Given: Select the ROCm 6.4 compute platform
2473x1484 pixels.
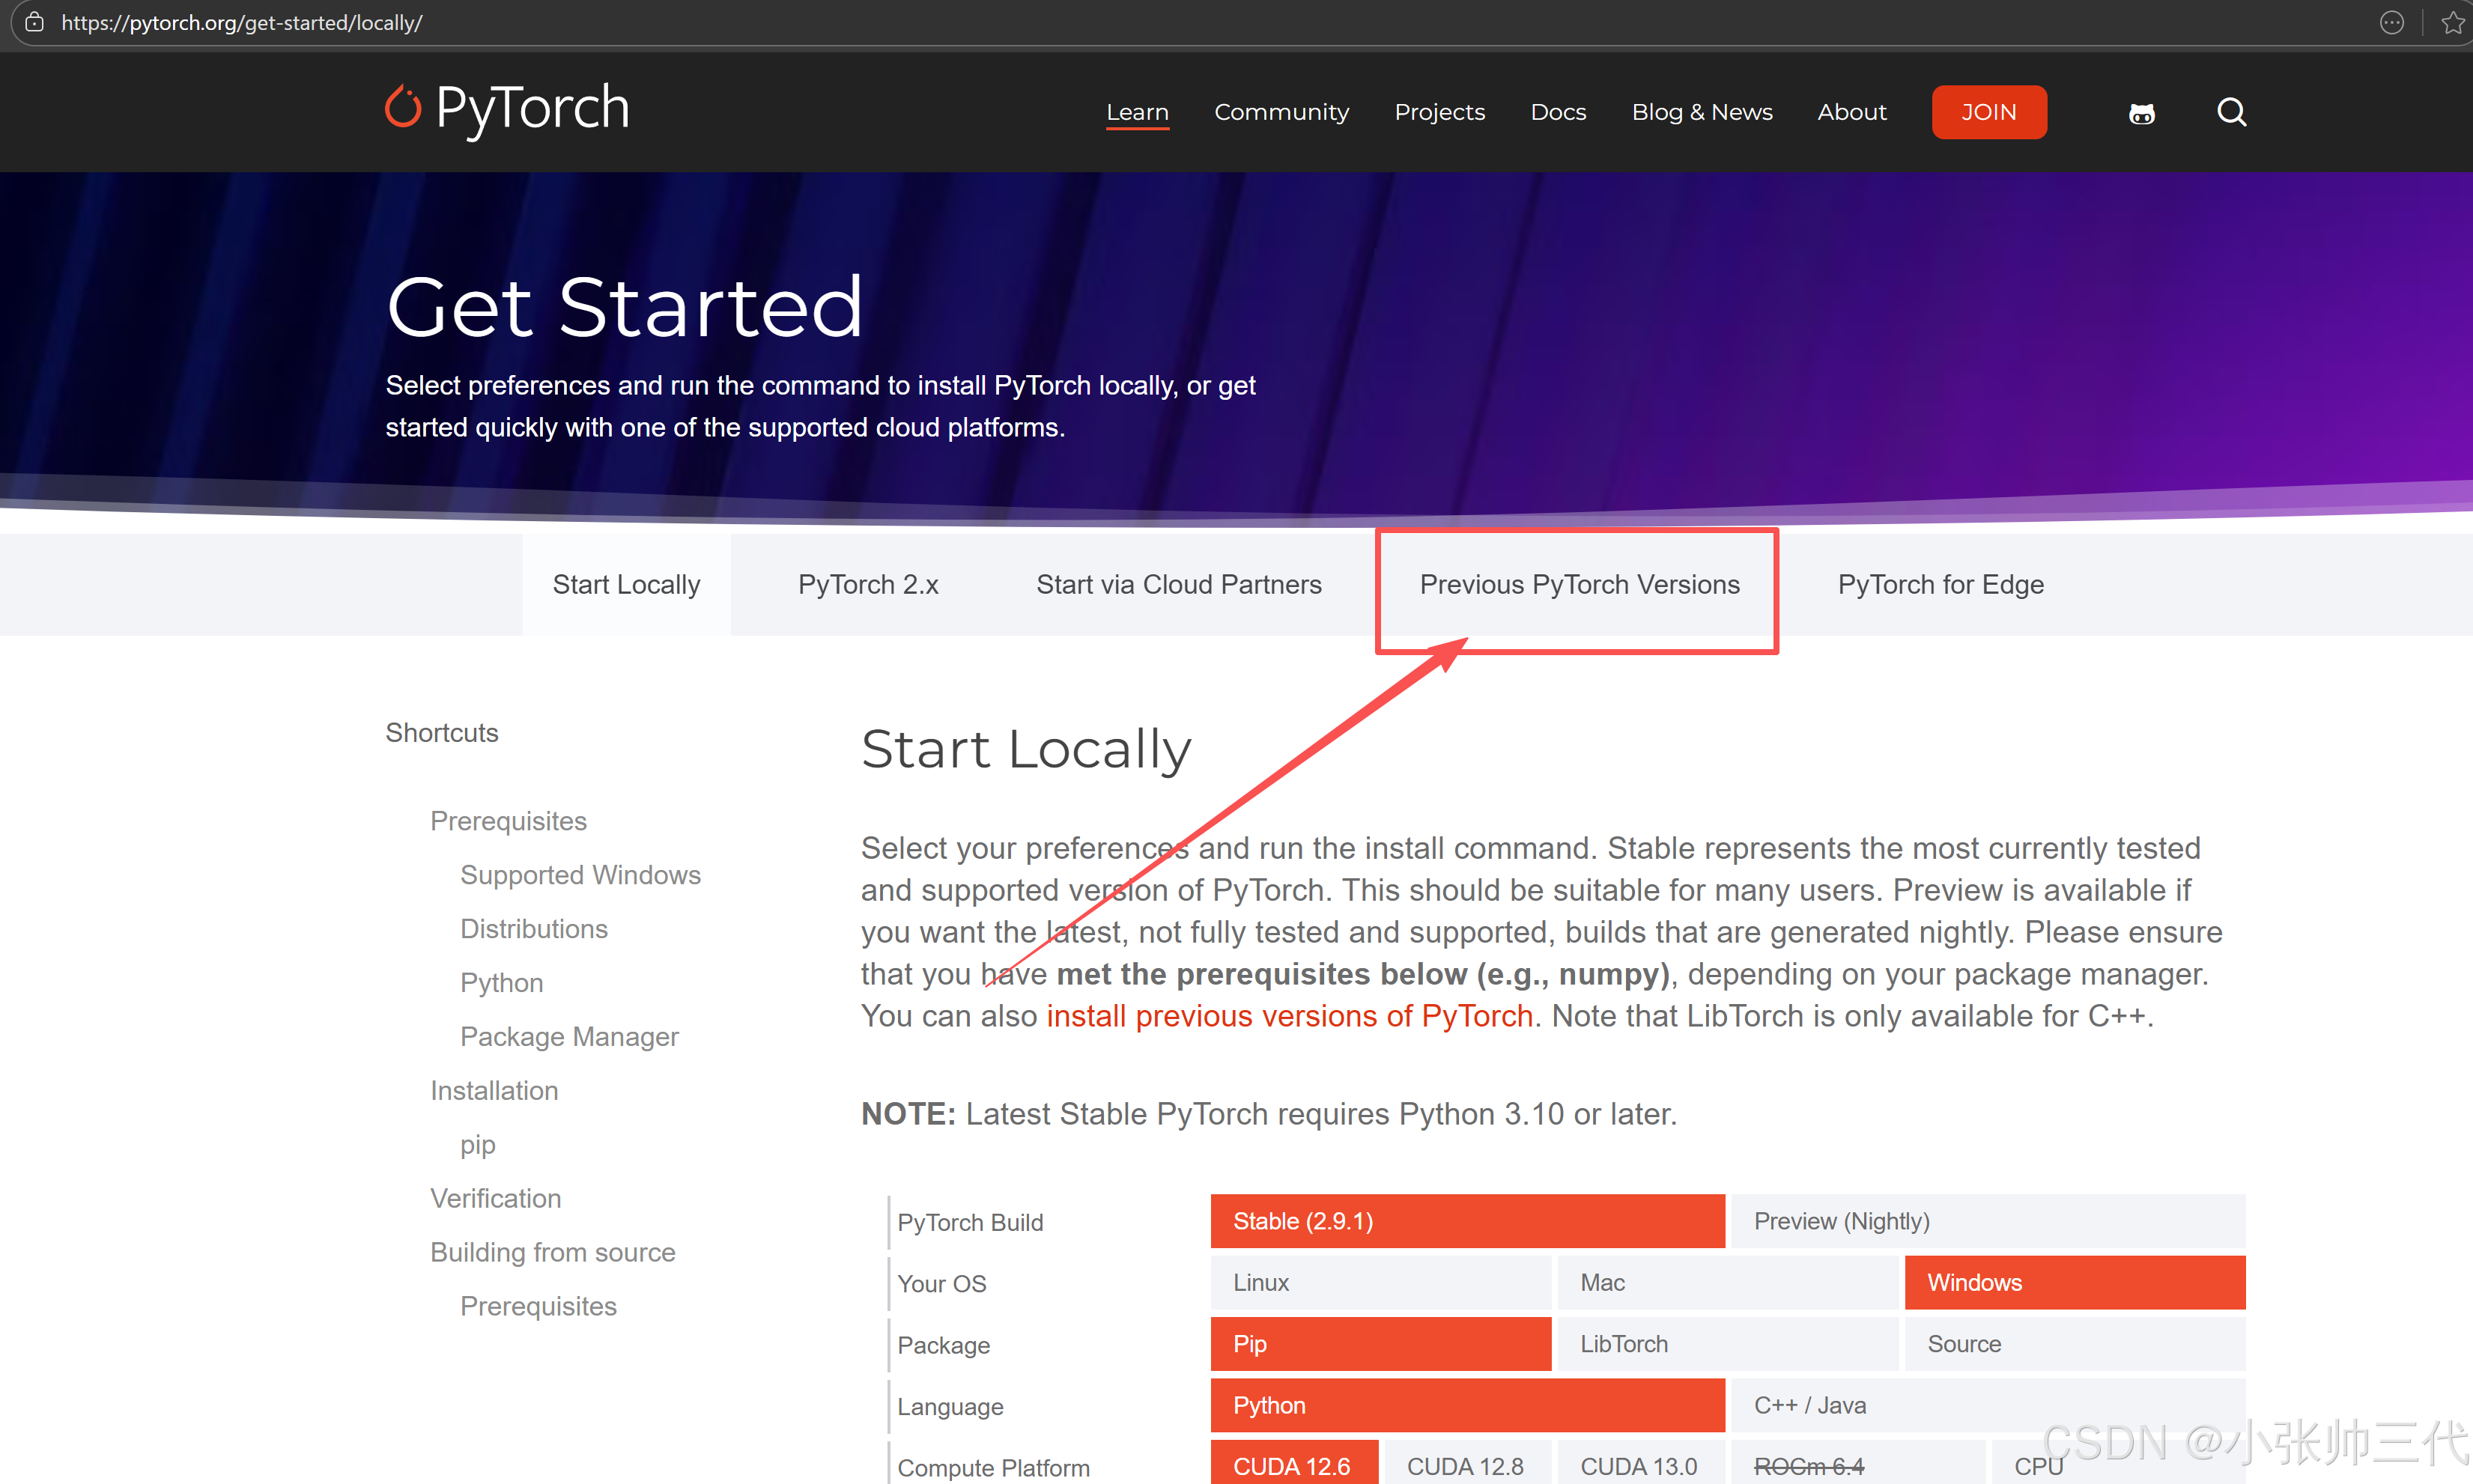Looking at the screenshot, I should tap(1857, 1463).
